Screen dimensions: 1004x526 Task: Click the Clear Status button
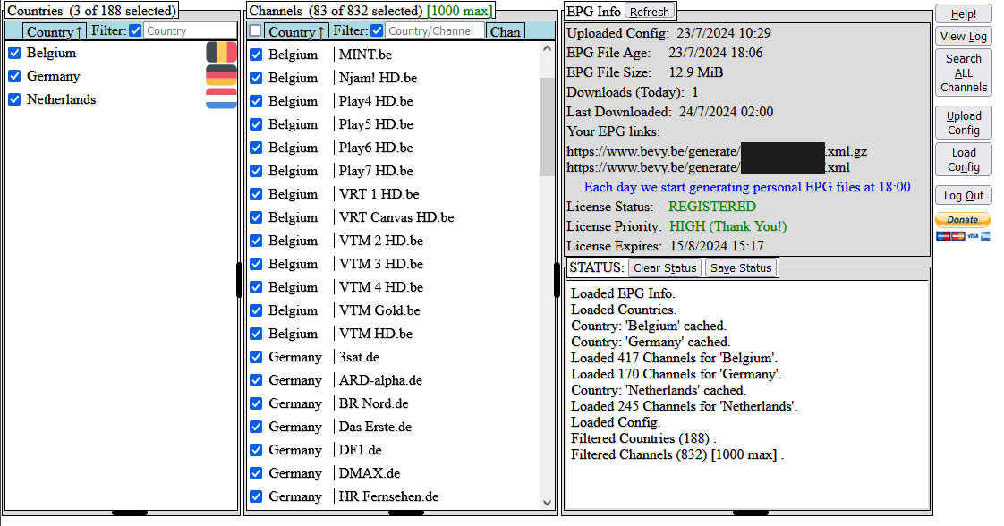pyautogui.click(x=665, y=268)
